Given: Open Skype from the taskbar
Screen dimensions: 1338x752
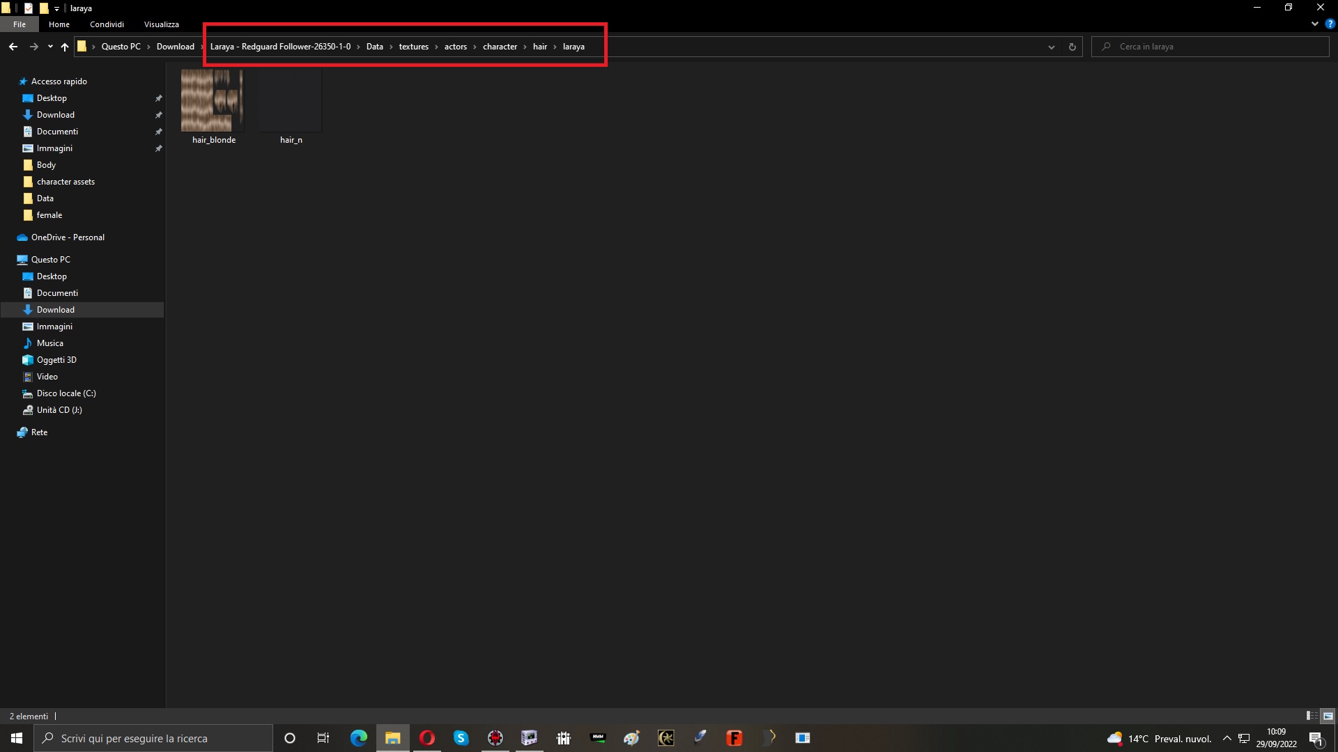Looking at the screenshot, I should click(x=461, y=738).
